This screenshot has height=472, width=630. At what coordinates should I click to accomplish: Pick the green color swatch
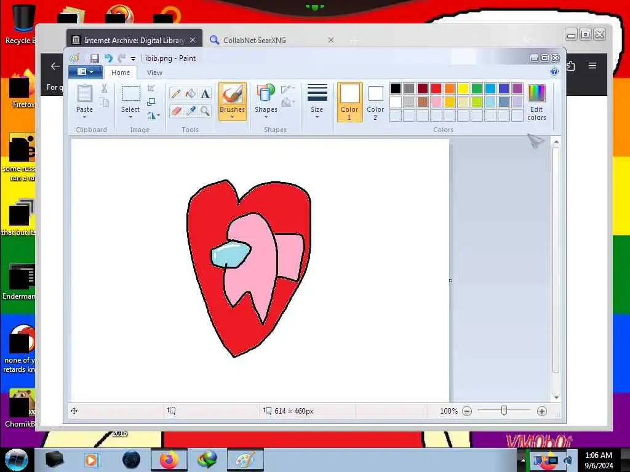477,88
